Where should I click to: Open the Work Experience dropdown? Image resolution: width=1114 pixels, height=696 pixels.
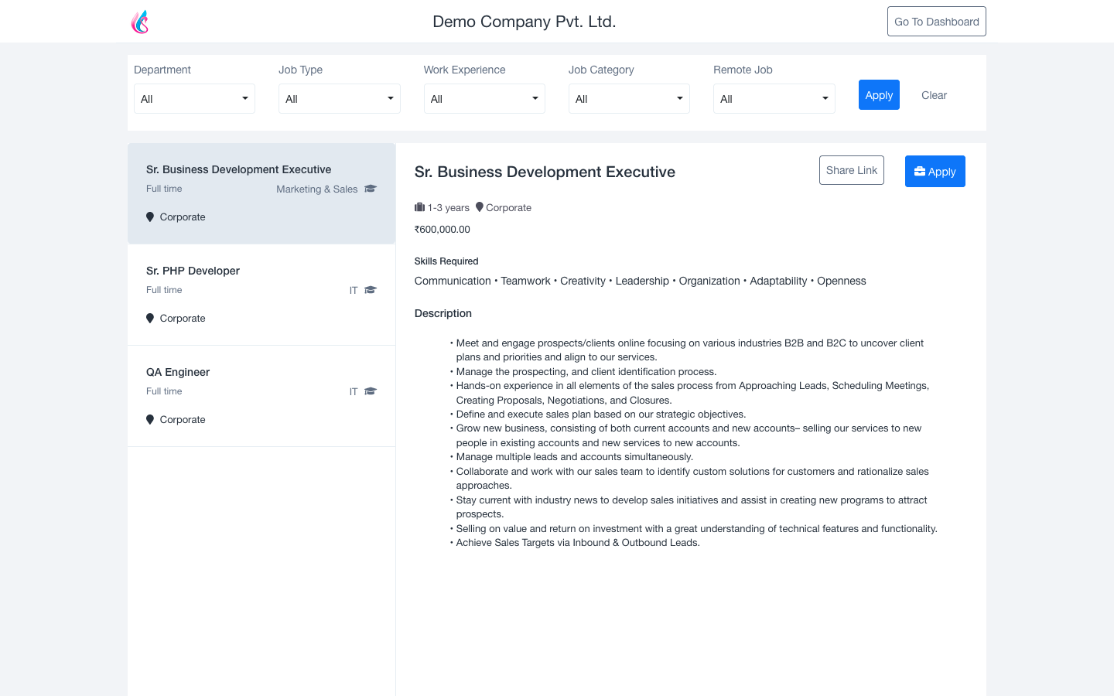coord(484,99)
